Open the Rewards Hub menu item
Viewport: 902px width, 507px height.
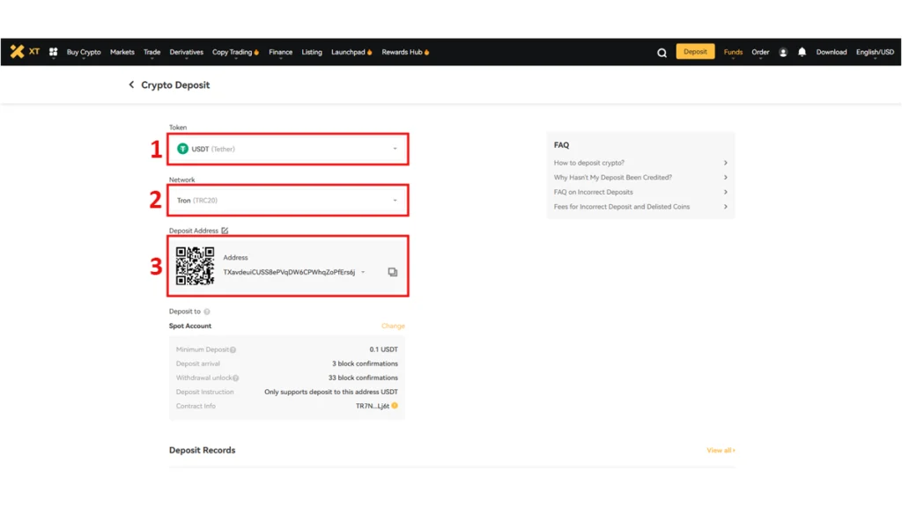[405, 52]
